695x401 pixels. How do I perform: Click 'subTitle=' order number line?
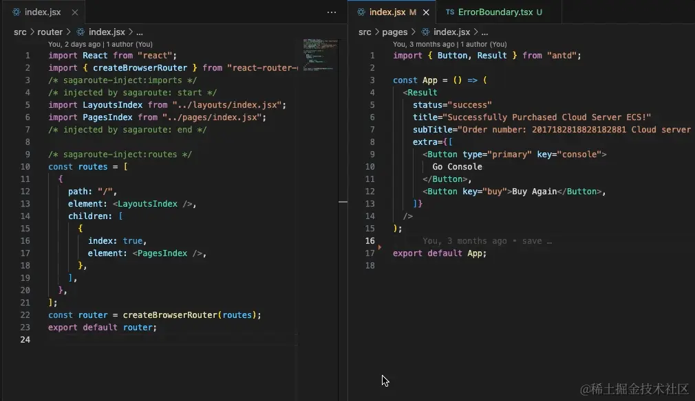pyautogui.click(x=552, y=130)
